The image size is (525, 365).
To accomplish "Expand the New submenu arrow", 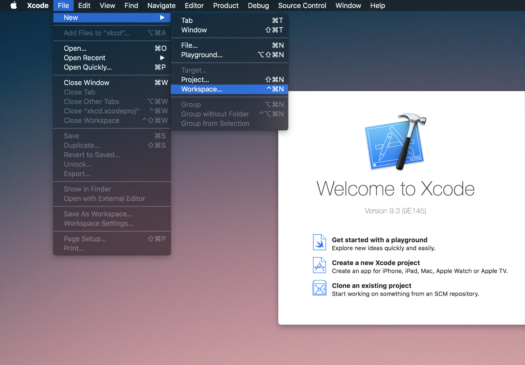I will pos(162,17).
